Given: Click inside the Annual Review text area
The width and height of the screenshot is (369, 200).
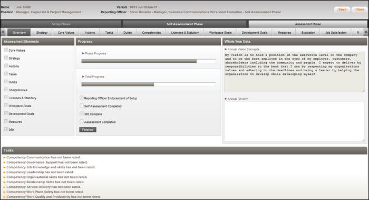Looking at the screenshot, I should (x=294, y=121).
